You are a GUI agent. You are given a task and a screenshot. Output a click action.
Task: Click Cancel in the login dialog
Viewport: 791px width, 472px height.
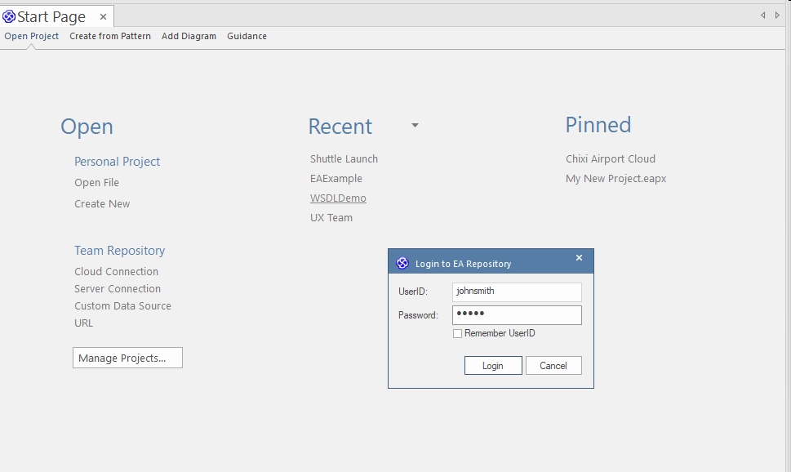pyautogui.click(x=553, y=366)
